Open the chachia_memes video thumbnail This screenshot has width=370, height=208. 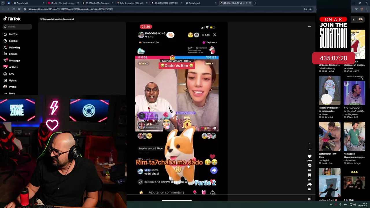pos(354,90)
